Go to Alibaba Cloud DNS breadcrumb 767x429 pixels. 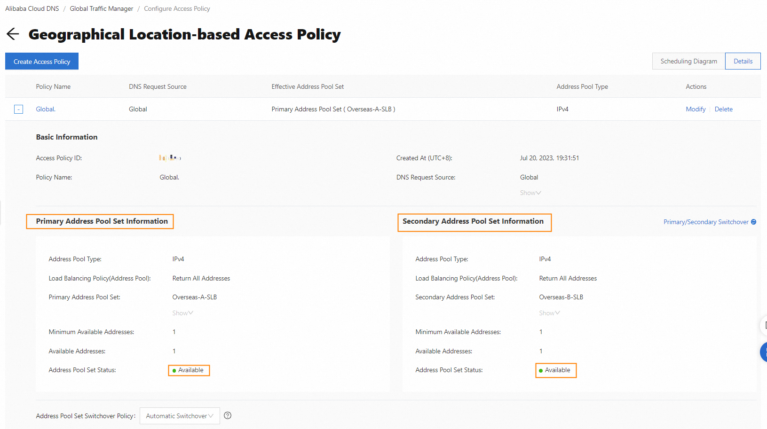pyautogui.click(x=32, y=8)
